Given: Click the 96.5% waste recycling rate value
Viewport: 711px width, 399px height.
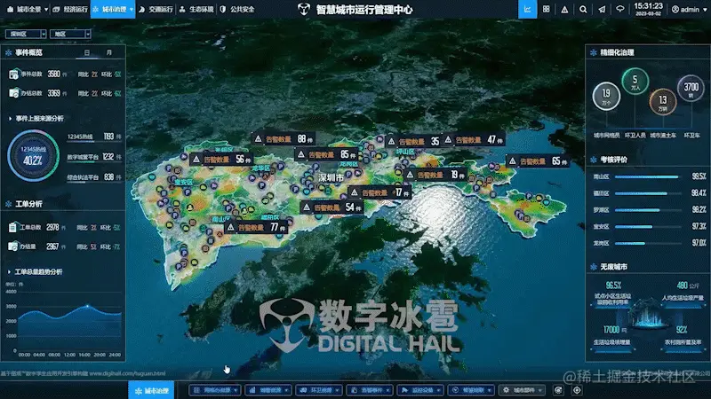Looking at the screenshot, I should click(x=613, y=286).
